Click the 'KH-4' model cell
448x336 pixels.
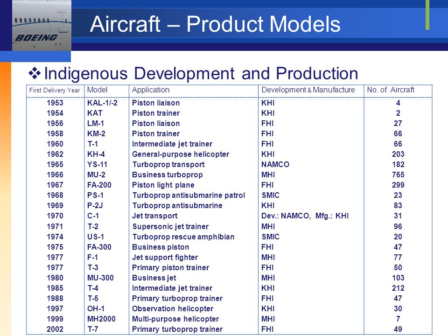(x=96, y=154)
